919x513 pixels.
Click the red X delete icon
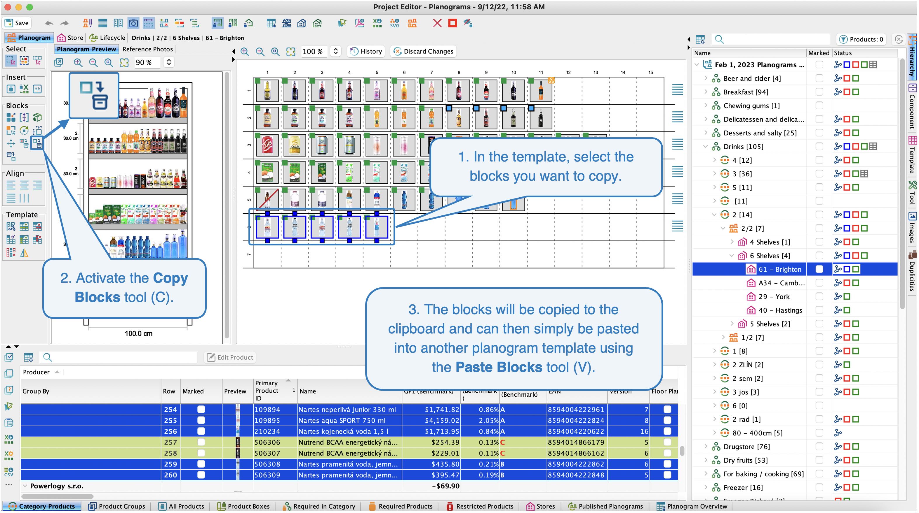[x=437, y=23]
